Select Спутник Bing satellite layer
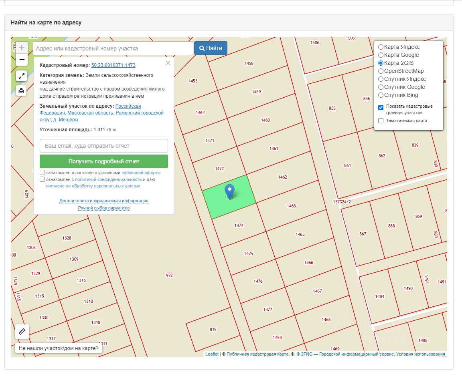Screen dimensions: 462x376 pyautogui.click(x=381, y=95)
